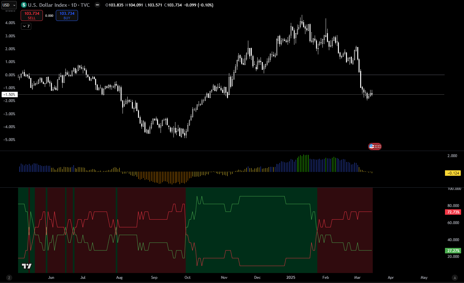Click the US flag icon on the chart
This screenshot has height=283, width=464.
375,146
